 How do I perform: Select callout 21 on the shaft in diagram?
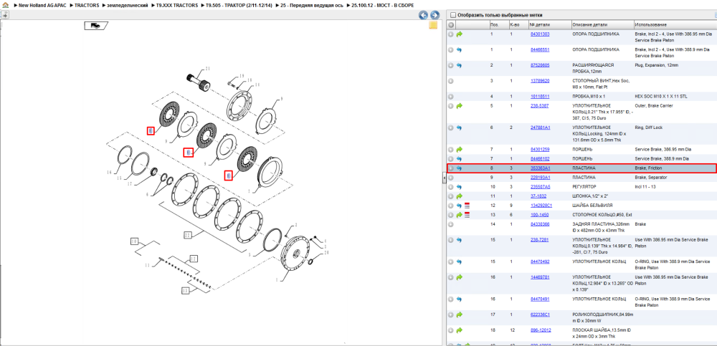207,69
